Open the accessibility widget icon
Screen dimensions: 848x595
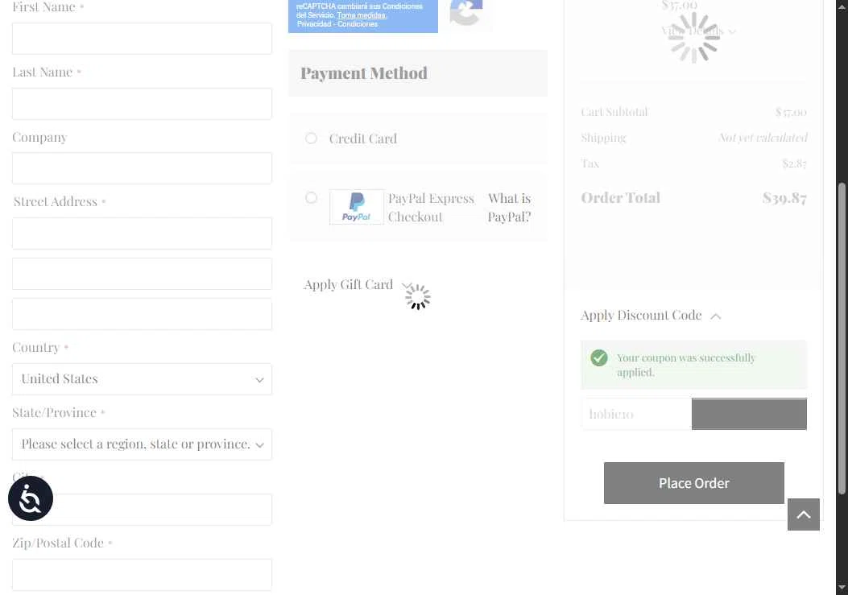pos(31,498)
